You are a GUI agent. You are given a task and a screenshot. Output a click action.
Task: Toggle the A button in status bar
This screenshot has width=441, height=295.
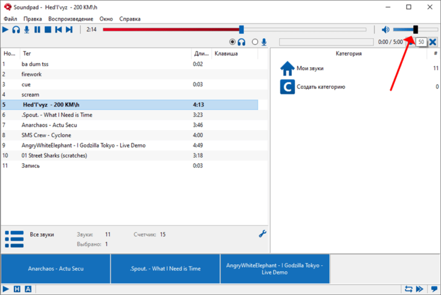[28, 289]
